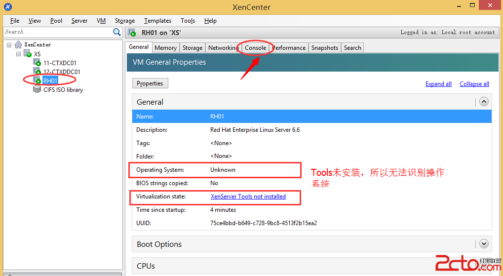Switch to the Memory tab
Screen dimensions: 503x276
[165, 47]
